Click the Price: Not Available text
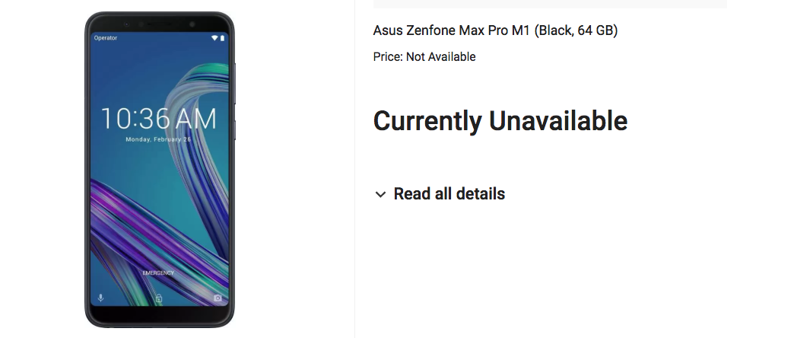 (424, 56)
